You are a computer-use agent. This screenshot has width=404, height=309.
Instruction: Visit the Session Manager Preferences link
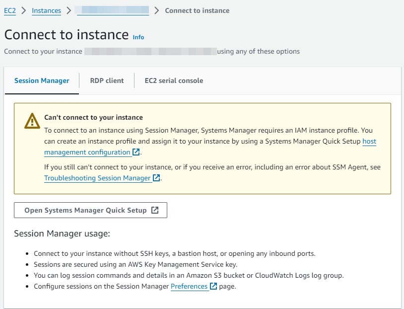click(x=189, y=286)
